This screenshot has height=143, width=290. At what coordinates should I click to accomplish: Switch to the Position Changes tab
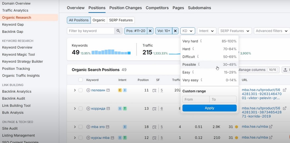pyautogui.click(x=125, y=8)
